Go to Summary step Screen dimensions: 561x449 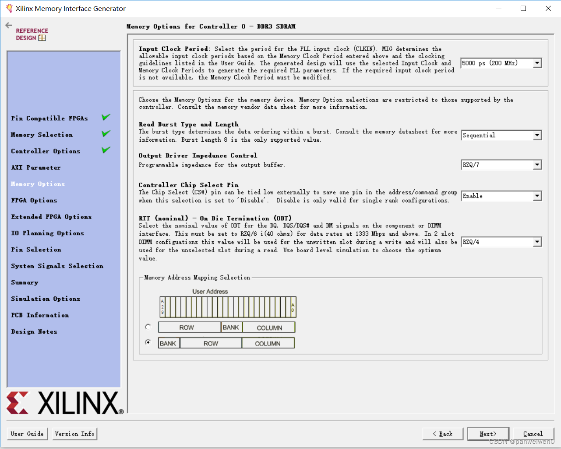coord(25,282)
